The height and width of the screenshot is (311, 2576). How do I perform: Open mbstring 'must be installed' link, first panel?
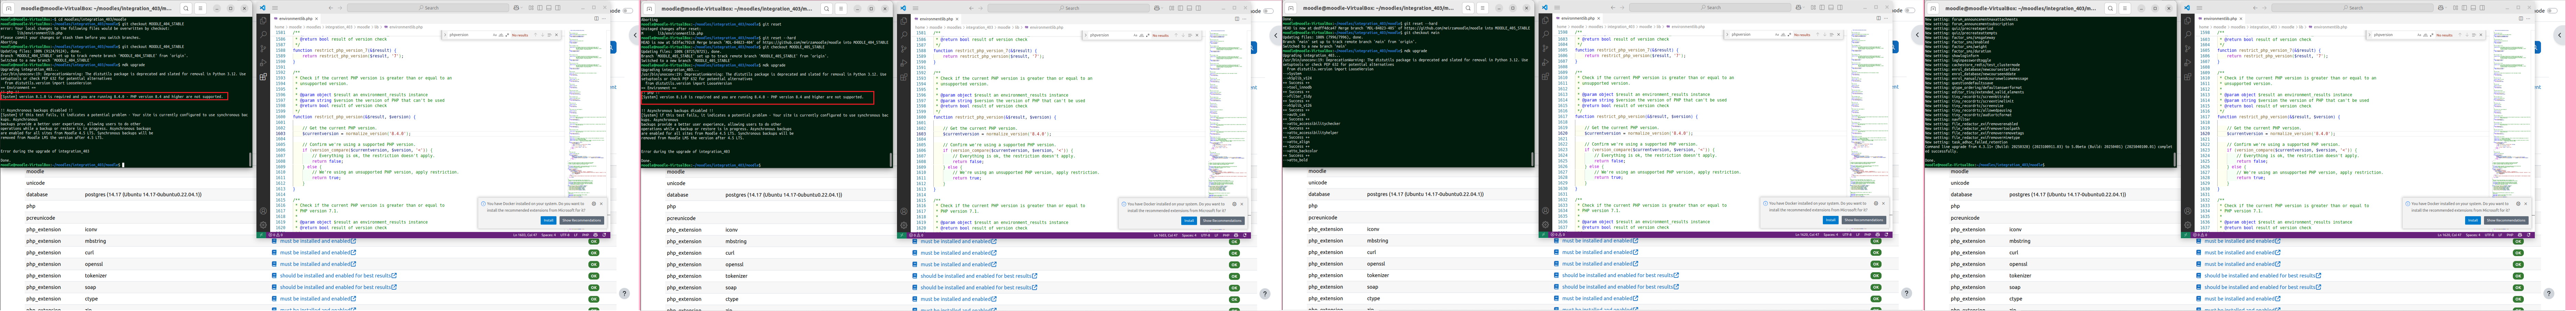point(318,241)
